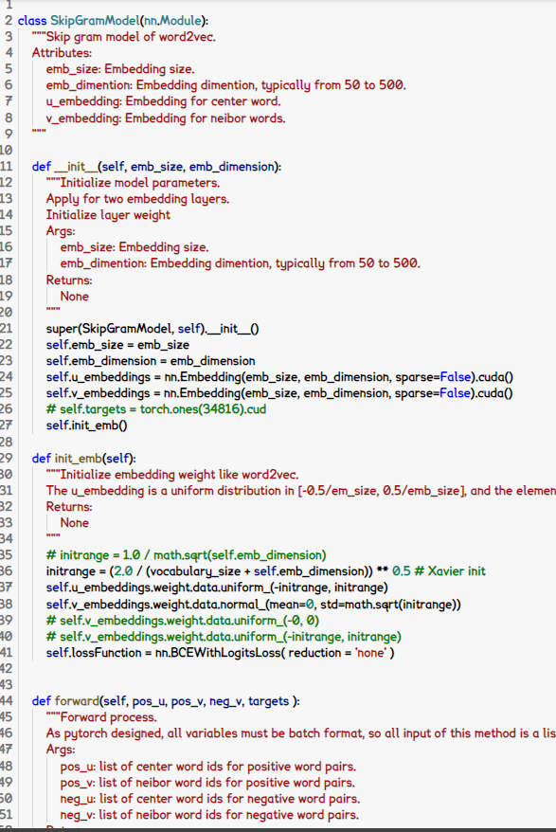Image resolution: width=556 pixels, height=832 pixels.
Task: Click 'neg_v: list of neibor word ids' line
Action: [209, 815]
